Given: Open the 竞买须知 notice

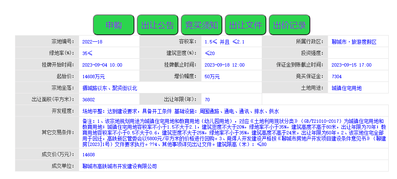Looking at the screenshot, I should [202, 25].
